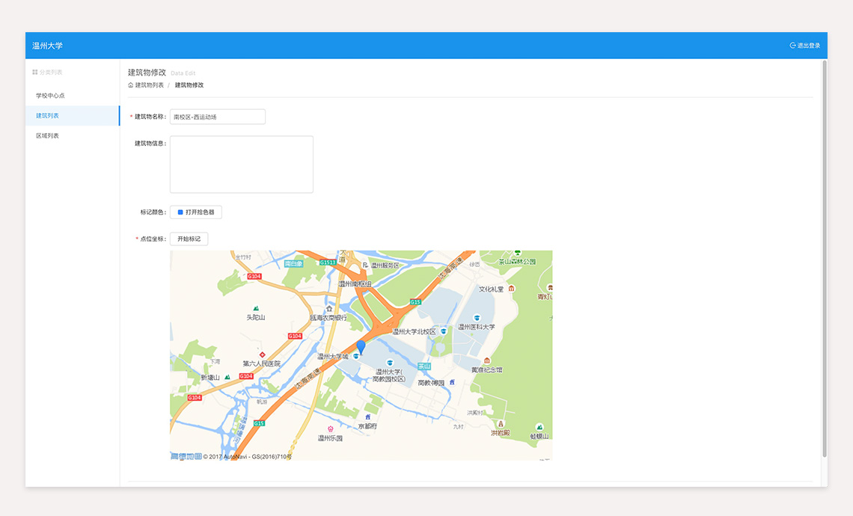Focus the 建筑物信息 text area
853x516 pixels.
click(241, 165)
